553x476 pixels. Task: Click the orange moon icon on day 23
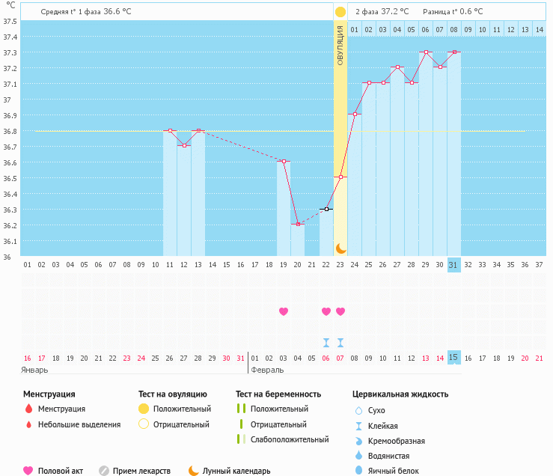pos(340,248)
